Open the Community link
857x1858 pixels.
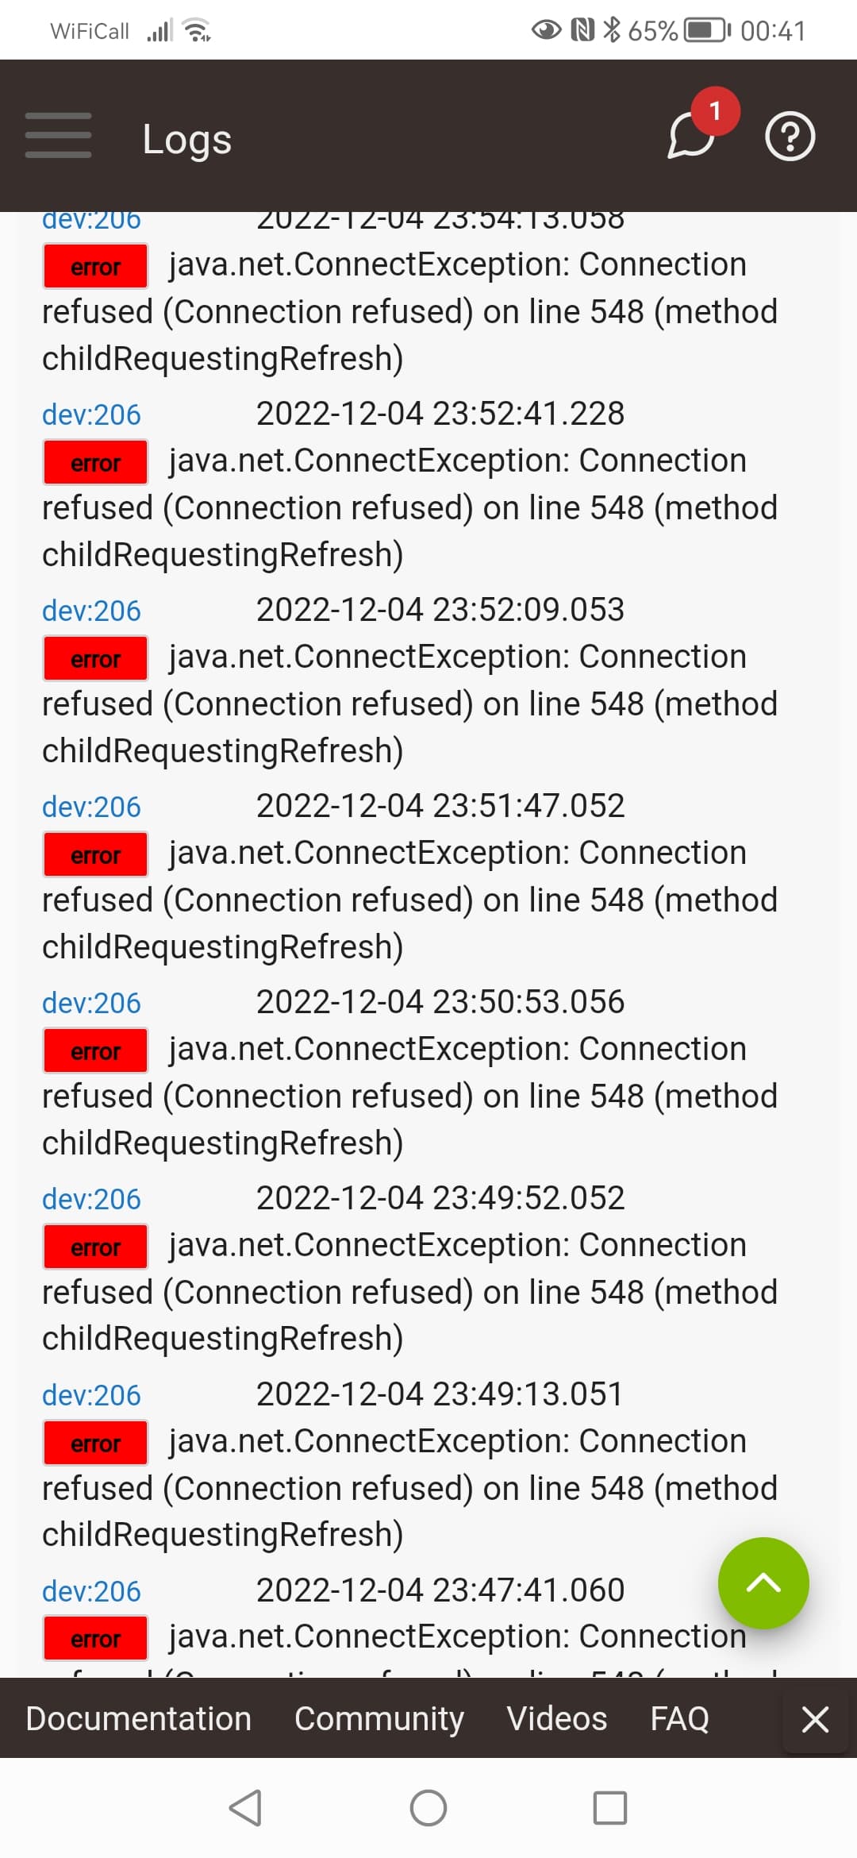click(379, 1718)
